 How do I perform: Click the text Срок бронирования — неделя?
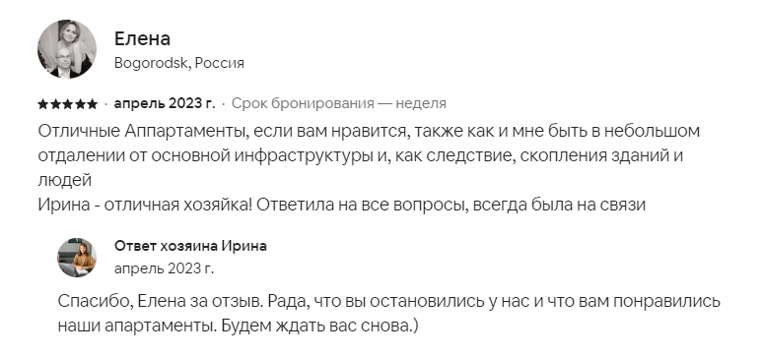click(339, 103)
